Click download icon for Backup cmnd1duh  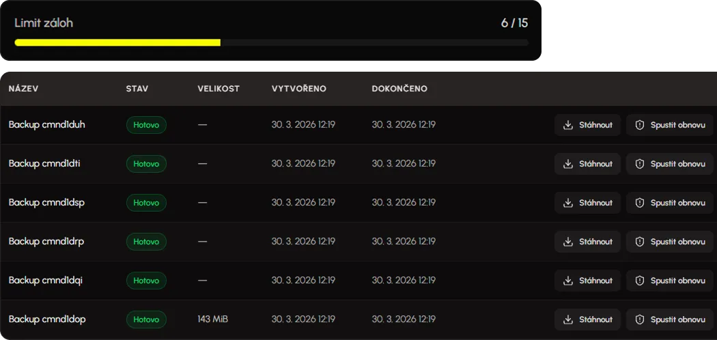[567, 125]
